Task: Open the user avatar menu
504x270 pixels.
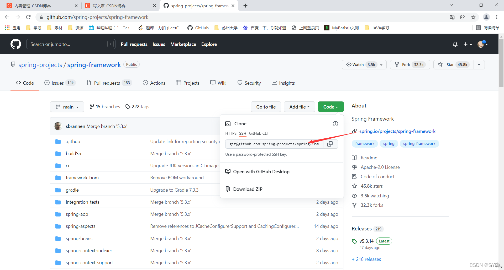Action: (x=482, y=44)
